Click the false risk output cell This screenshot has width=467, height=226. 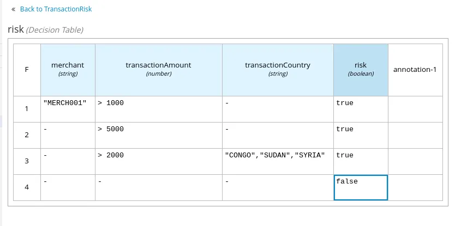coord(361,188)
